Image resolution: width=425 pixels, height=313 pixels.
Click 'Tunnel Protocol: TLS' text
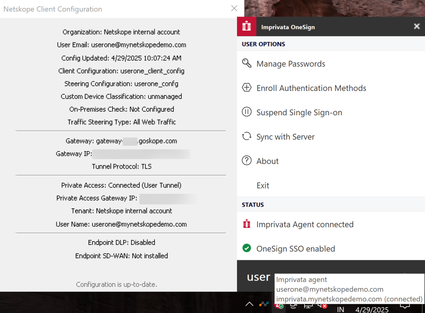click(122, 166)
